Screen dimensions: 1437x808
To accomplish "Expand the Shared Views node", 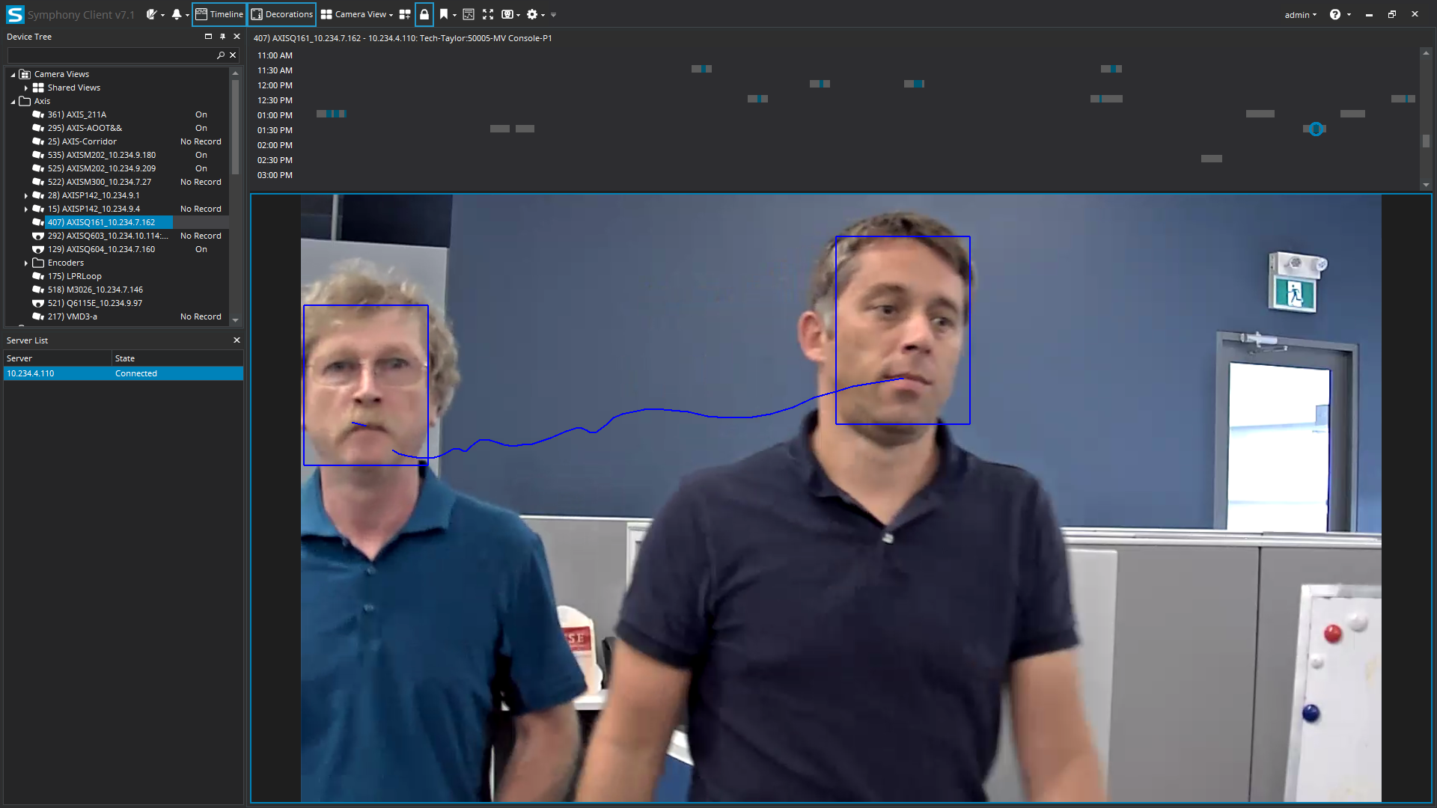I will 26,88.
